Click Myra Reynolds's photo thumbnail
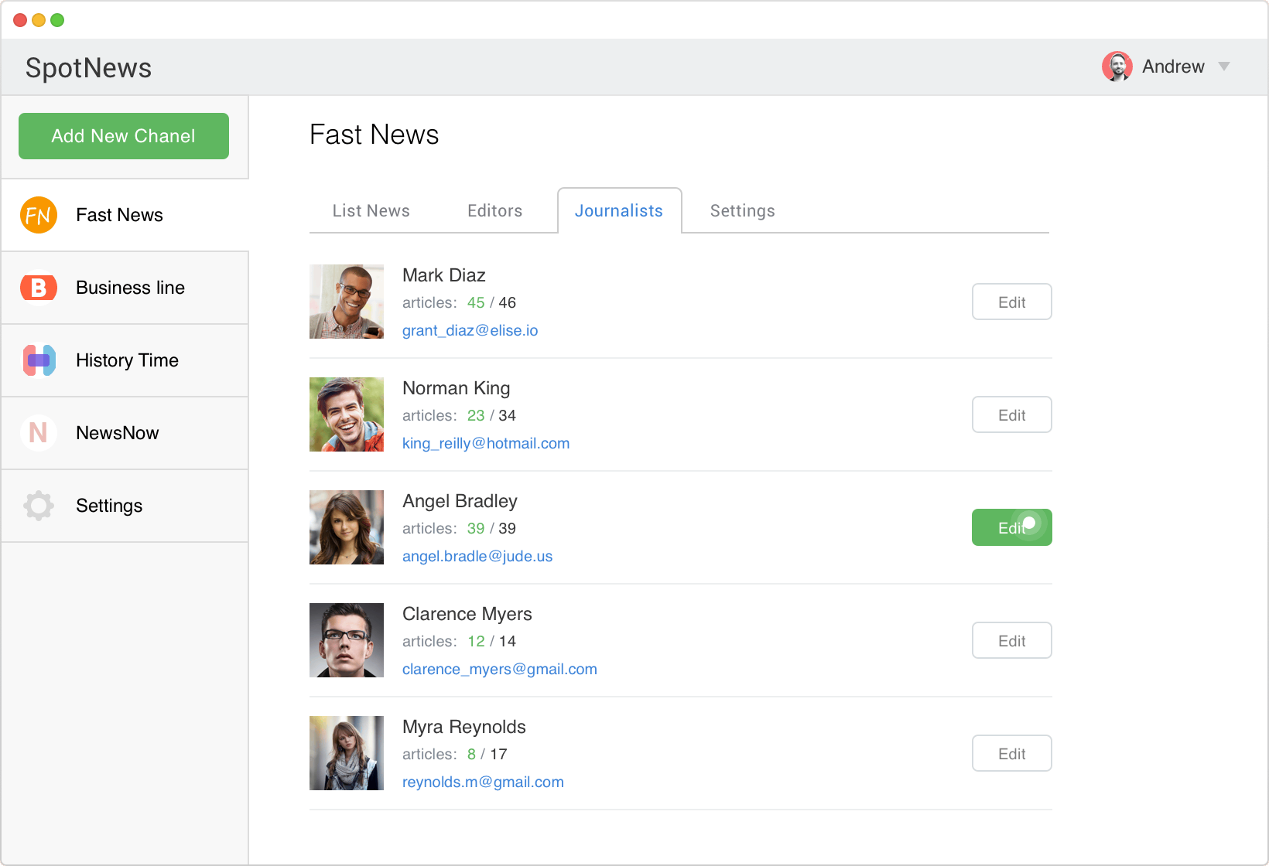The image size is (1269, 866). point(347,753)
